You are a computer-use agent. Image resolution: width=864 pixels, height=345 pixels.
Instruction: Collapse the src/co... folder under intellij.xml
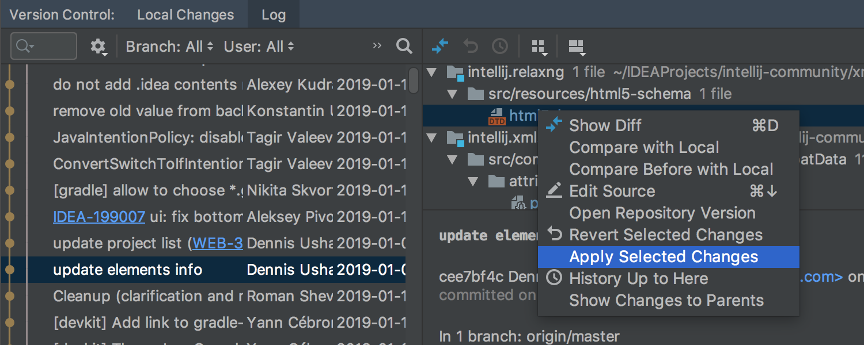pyautogui.click(x=452, y=159)
